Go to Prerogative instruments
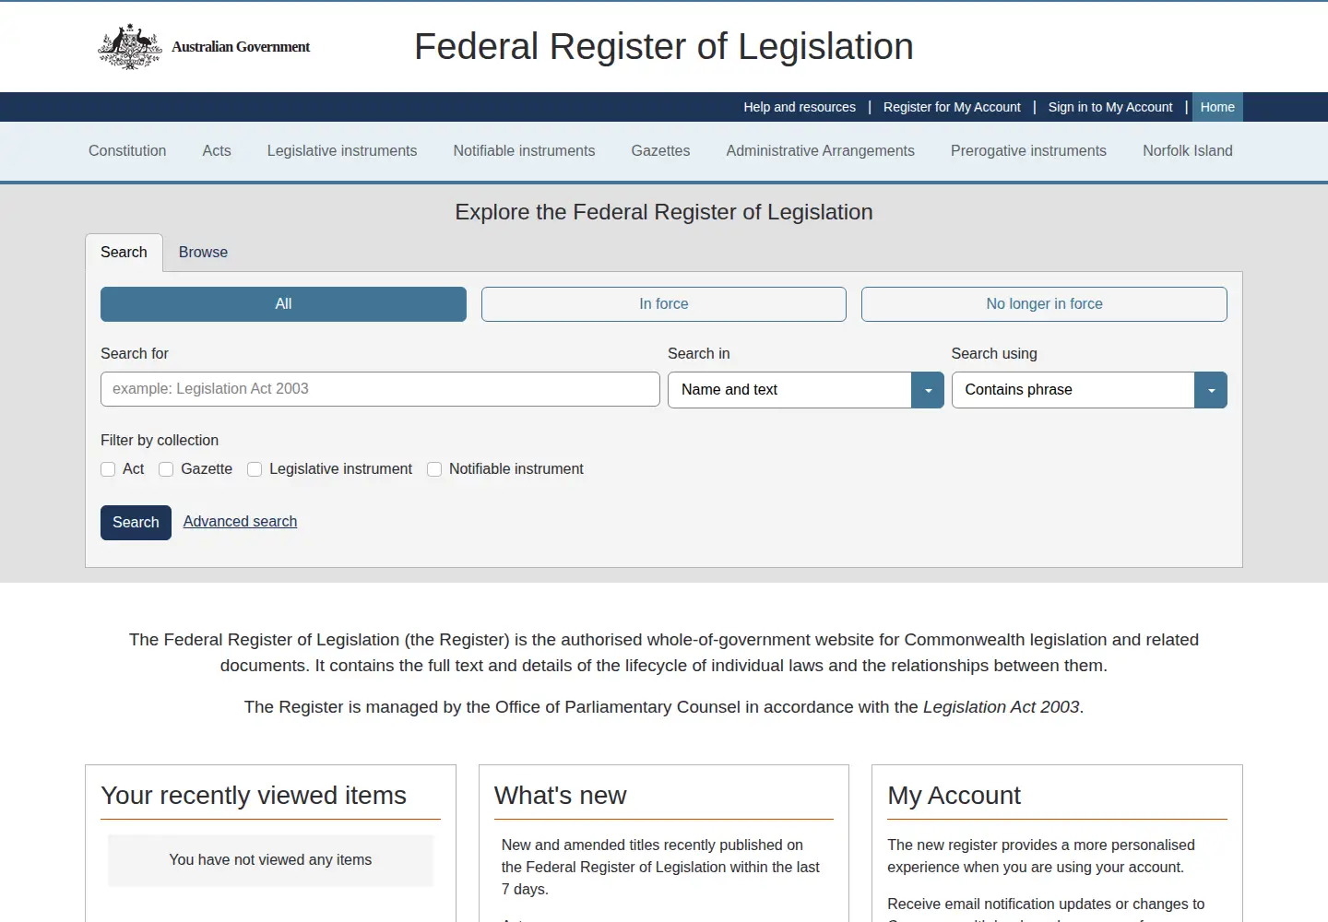Screen dimensions: 1328x922 click(x=1028, y=151)
